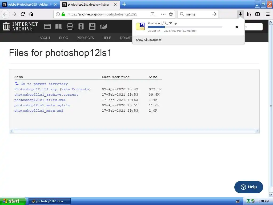Click the page scrollbar down arrow
This screenshot has width=273, height=205.
click(271, 195)
